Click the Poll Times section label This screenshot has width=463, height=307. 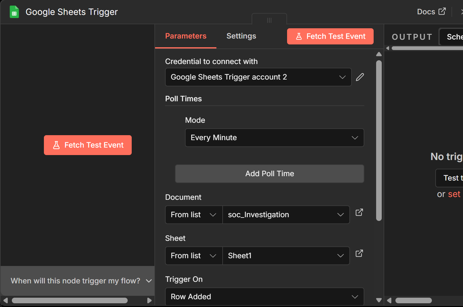point(183,99)
